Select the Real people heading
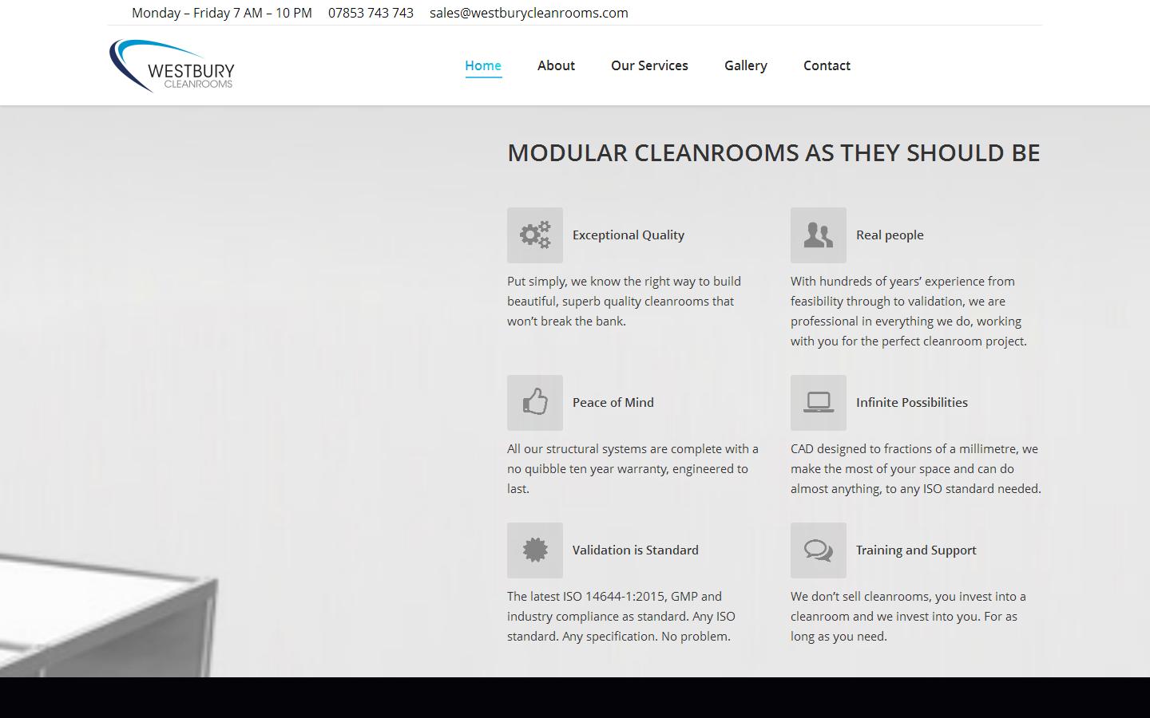 (x=890, y=235)
